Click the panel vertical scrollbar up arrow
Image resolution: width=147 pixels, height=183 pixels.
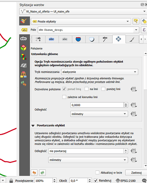[146, 53]
